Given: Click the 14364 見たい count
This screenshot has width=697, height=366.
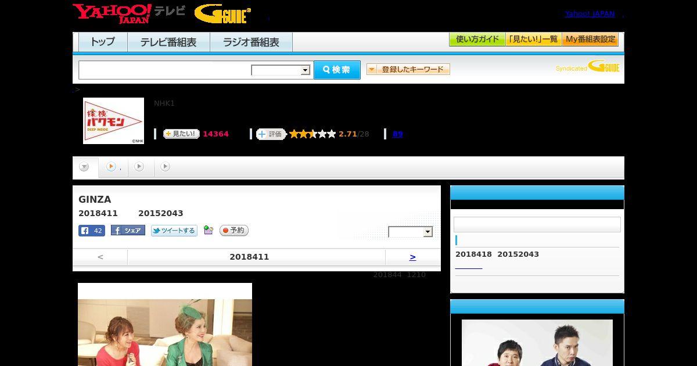Looking at the screenshot, I should click(x=215, y=134).
